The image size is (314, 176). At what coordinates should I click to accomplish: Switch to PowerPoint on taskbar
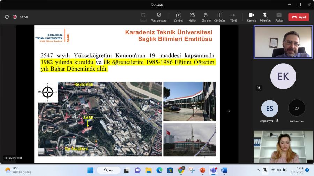203,170
